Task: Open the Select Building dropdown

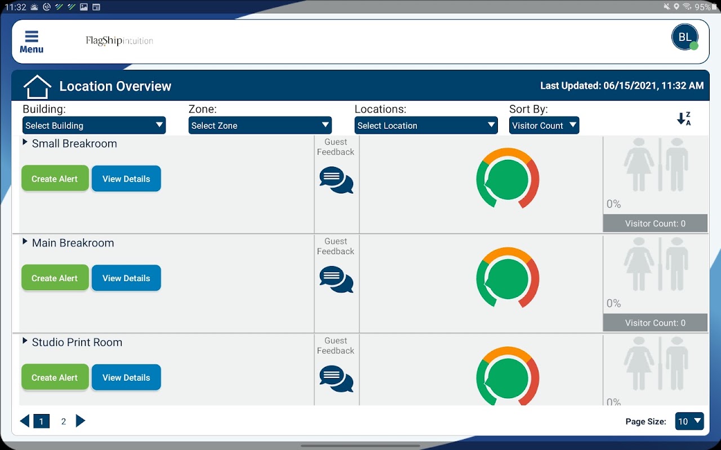Action: [94, 125]
